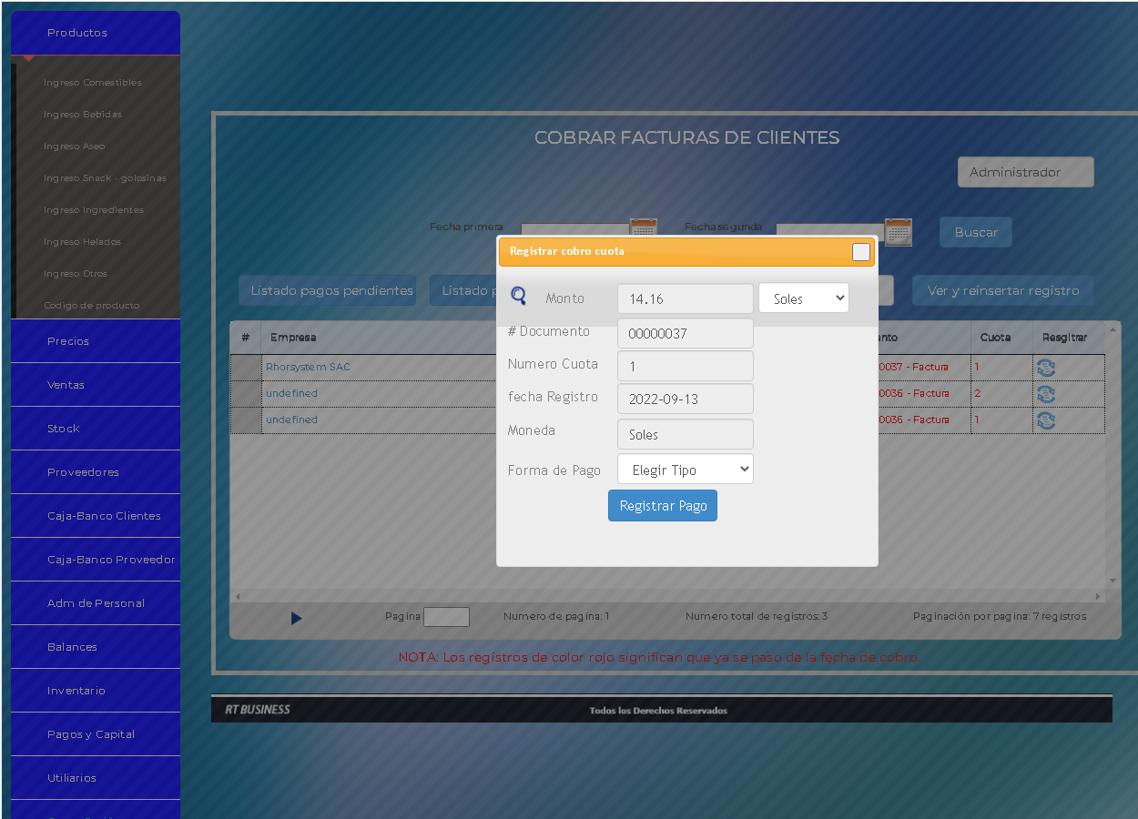The width and height of the screenshot is (1138, 819).
Task: Close the Registrar cobro cuota dialog
Action: coord(860,252)
